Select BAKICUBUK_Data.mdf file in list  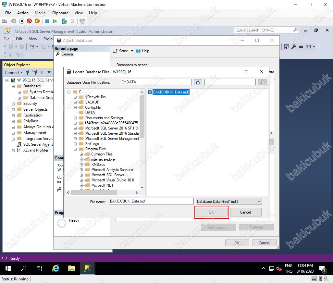tap(171, 92)
